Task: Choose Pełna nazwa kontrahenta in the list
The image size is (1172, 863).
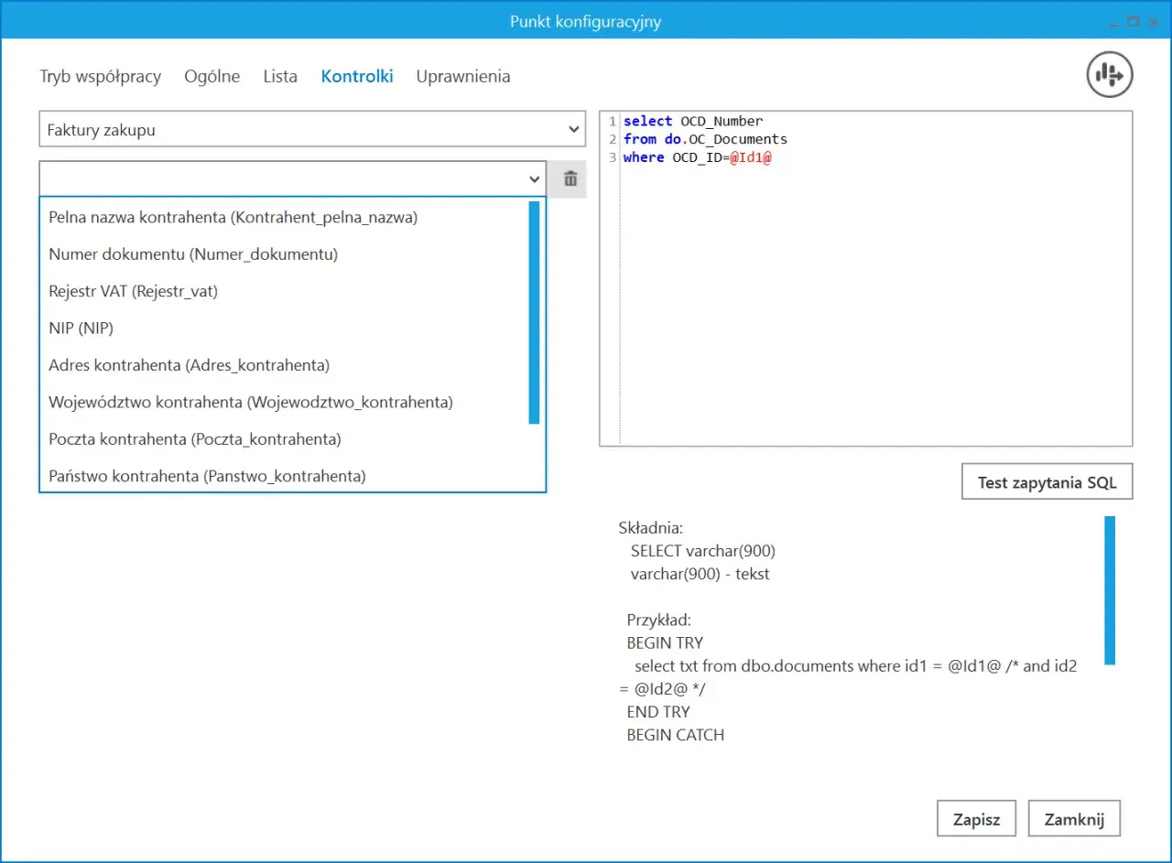Action: [284, 217]
